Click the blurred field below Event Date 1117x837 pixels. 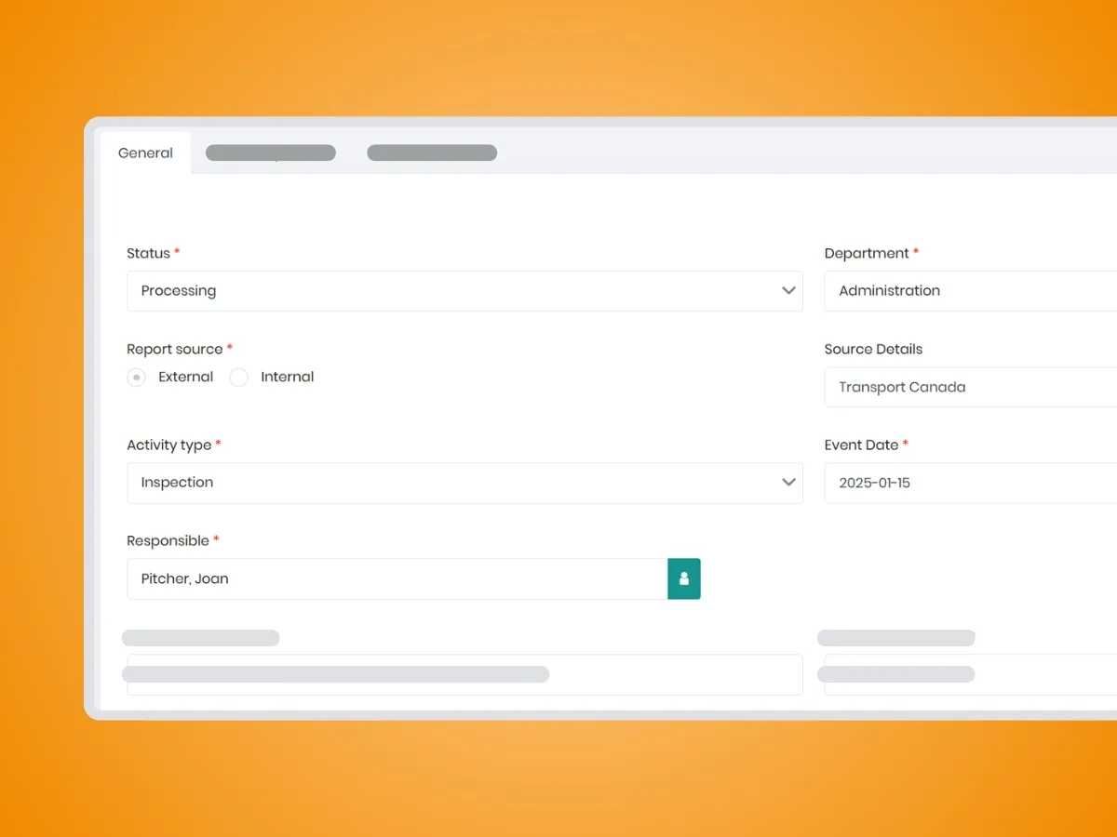(x=970, y=675)
